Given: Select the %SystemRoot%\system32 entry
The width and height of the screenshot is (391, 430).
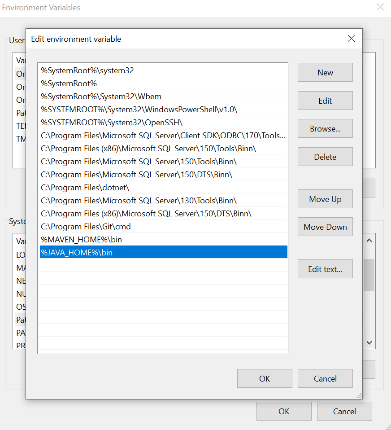Looking at the screenshot, I should point(164,70).
